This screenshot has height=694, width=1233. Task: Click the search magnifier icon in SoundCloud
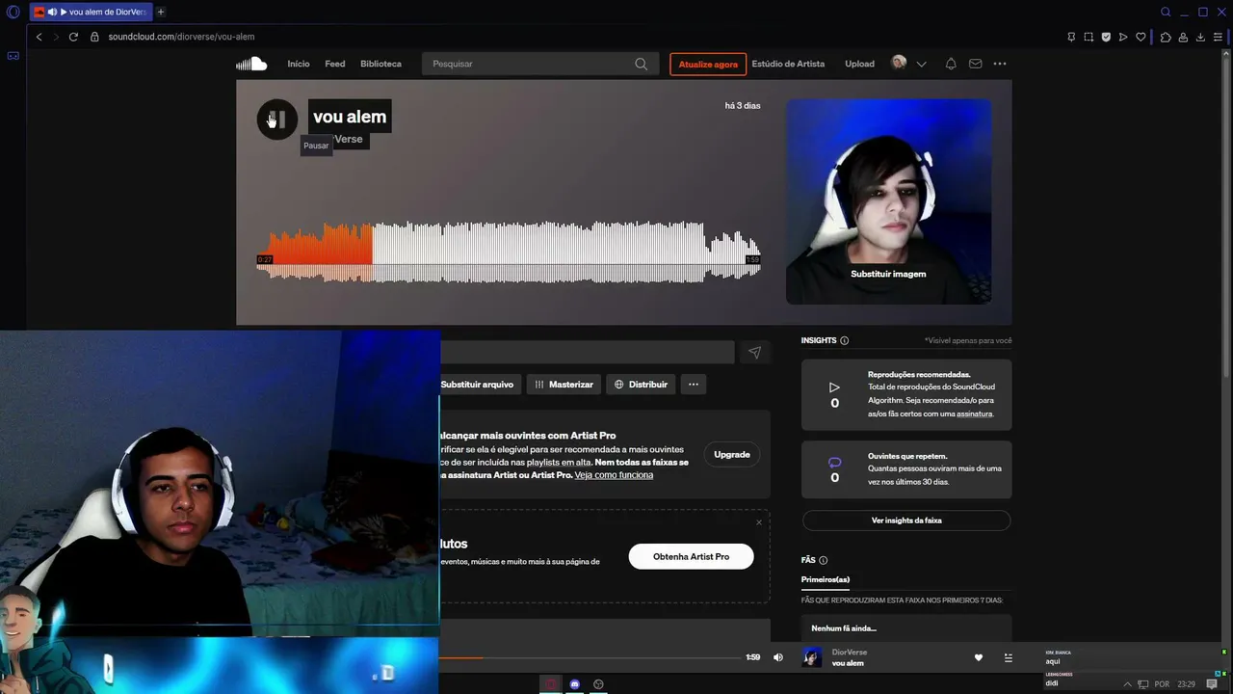[x=642, y=64]
